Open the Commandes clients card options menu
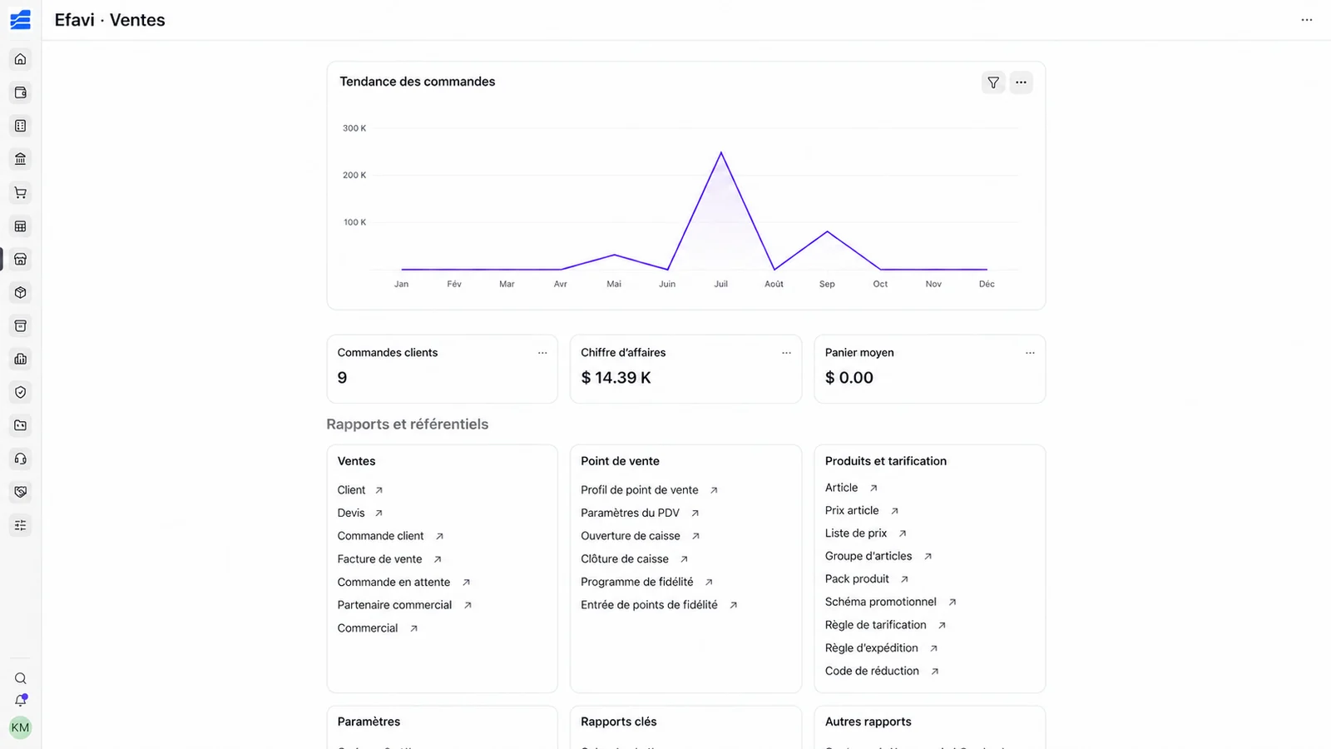Image resolution: width=1331 pixels, height=749 pixels. coord(542,353)
